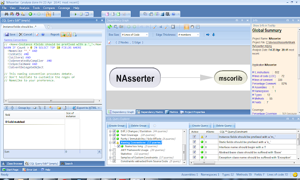Zoom in on the Dependency Graph
The width and height of the screenshot is (300, 180).
(155, 27)
